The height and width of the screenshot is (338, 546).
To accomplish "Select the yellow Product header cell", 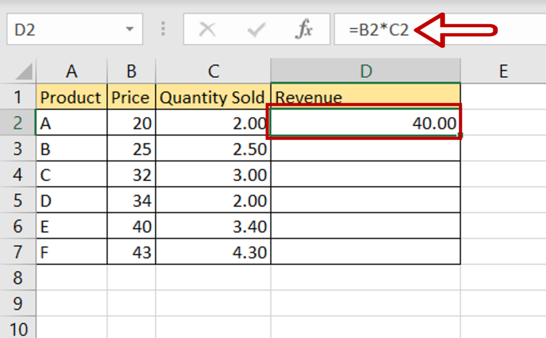I will click(x=71, y=97).
